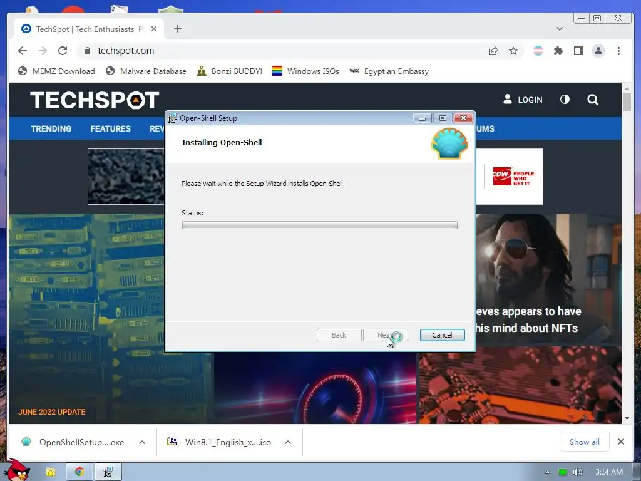Click Open-Shell Setup title bar icon
The width and height of the screenshot is (641, 481).
(x=173, y=118)
